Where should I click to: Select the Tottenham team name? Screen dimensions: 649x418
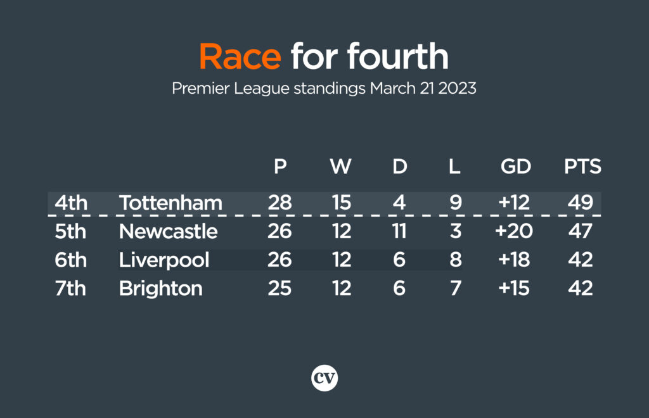coord(171,203)
